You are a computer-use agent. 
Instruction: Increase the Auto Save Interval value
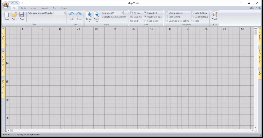pyautogui.click(x=64, y=12)
